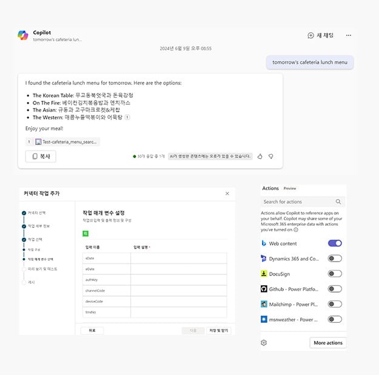Click the 게시 wizard step
The height and width of the screenshot is (375, 379).
coord(29,282)
